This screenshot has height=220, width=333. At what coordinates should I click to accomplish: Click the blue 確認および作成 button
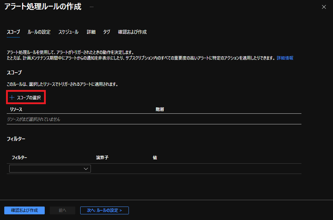[24, 210]
